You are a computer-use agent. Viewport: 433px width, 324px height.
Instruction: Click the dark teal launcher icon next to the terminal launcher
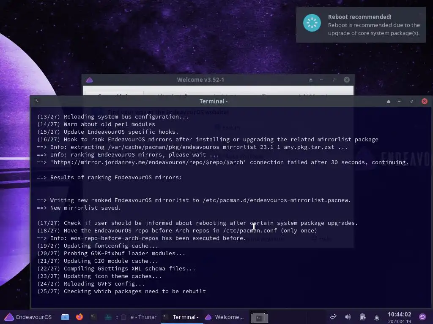pos(108,317)
